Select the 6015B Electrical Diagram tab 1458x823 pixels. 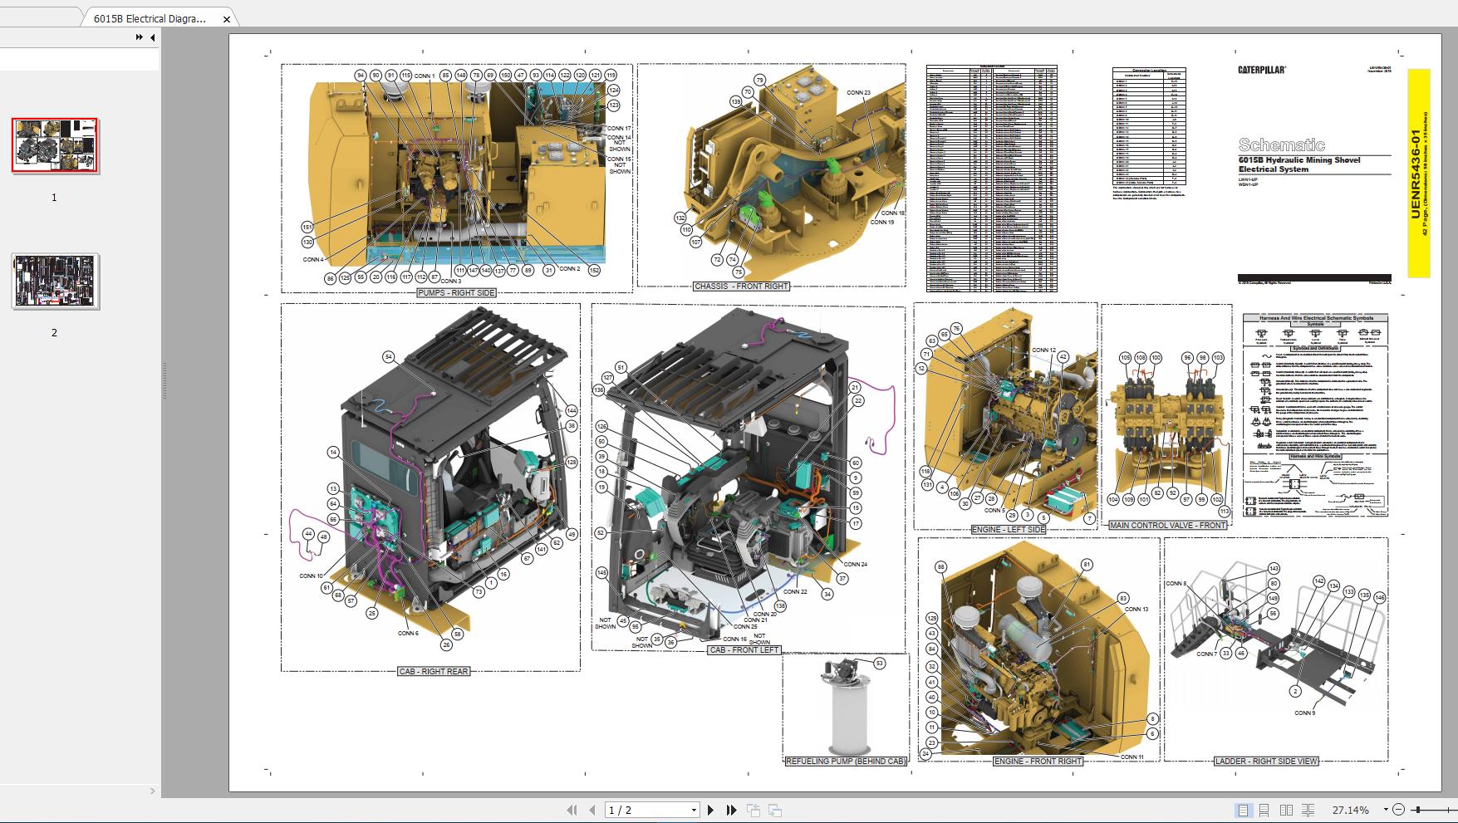150,18
